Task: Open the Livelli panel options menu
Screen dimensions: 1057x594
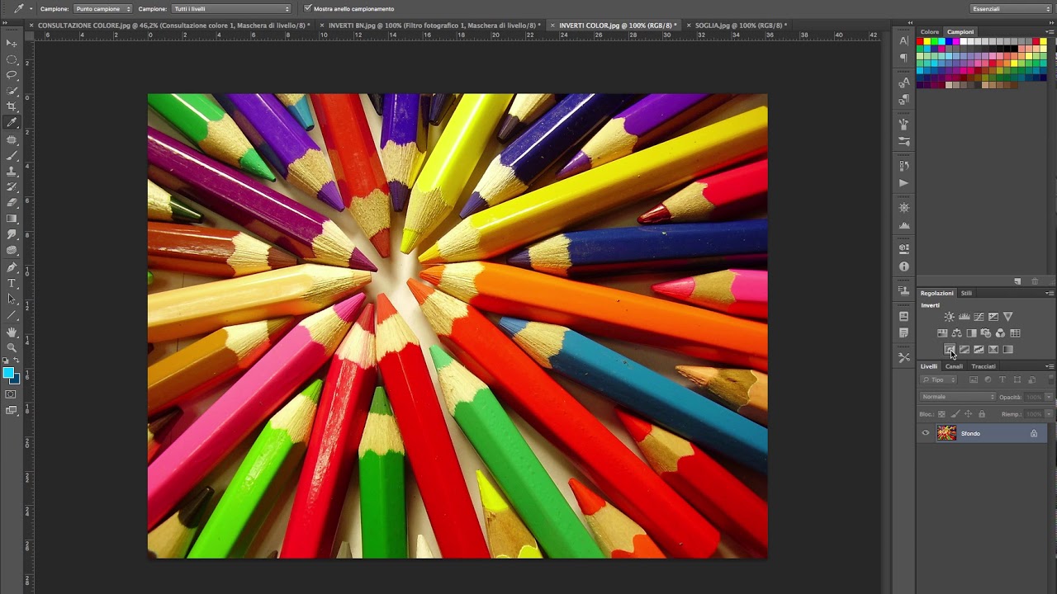Action: pos(1049,366)
